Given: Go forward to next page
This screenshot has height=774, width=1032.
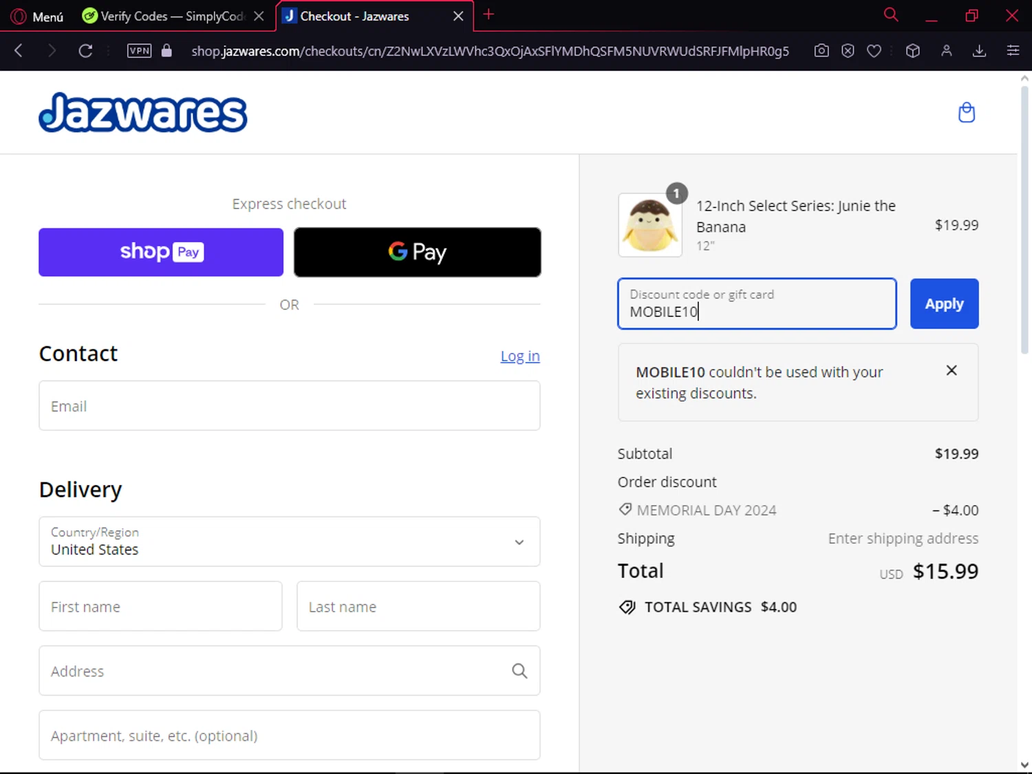Looking at the screenshot, I should point(52,50).
